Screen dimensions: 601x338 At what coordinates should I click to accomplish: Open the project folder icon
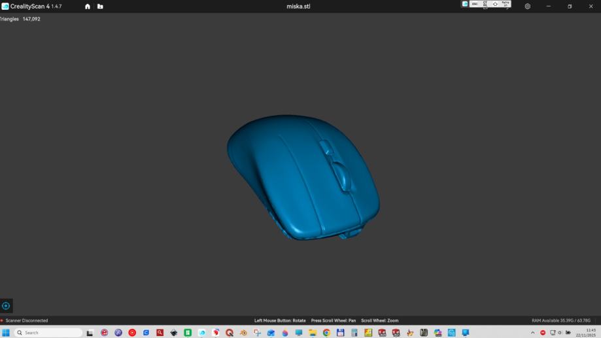(x=100, y=7)
